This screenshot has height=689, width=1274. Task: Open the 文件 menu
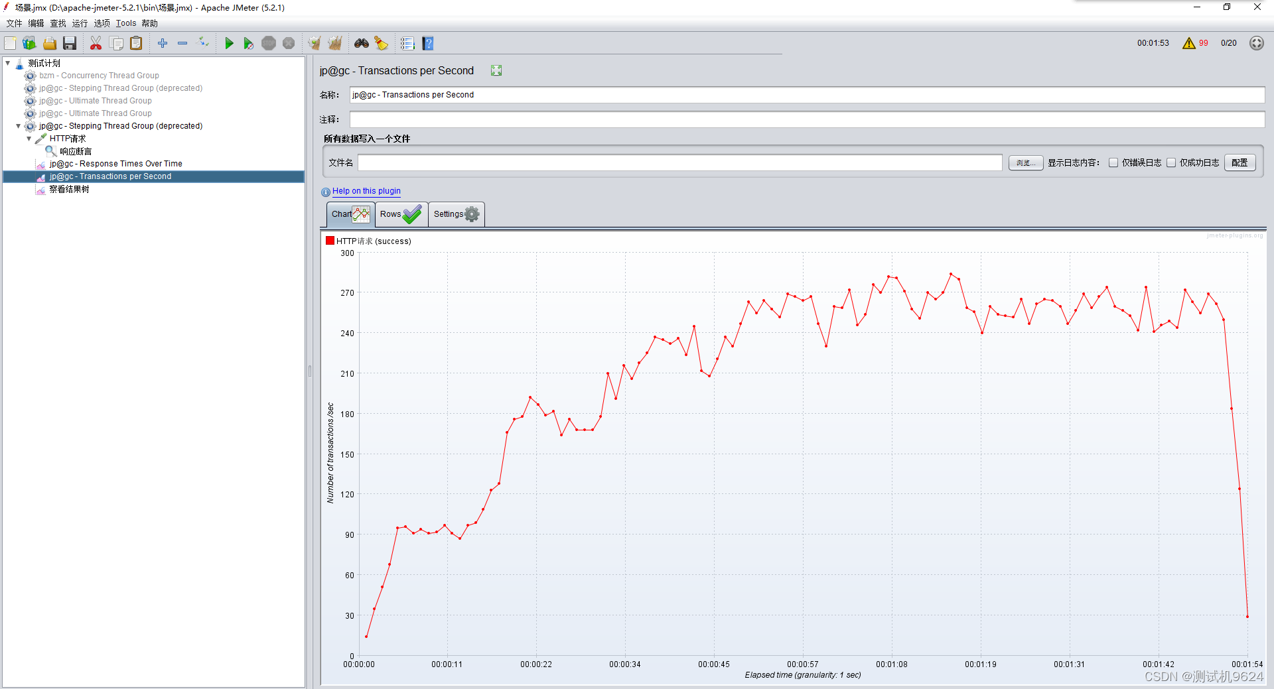[14, 23]
